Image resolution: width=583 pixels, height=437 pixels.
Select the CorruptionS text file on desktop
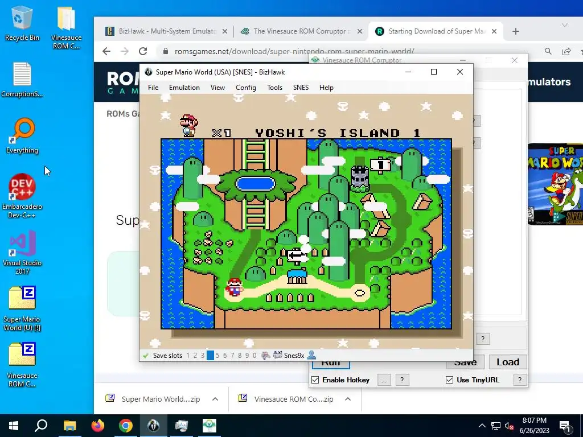tap(22, 80)
